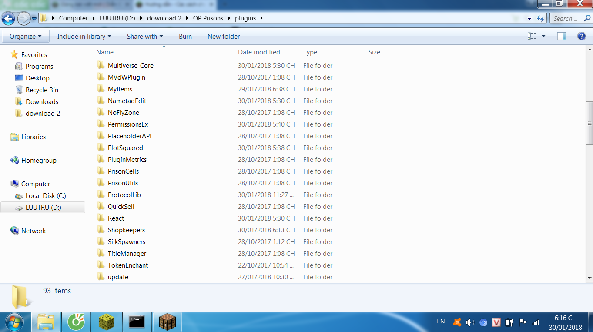
Task: Click the Burn toolbar button
Action: [185, 37]
